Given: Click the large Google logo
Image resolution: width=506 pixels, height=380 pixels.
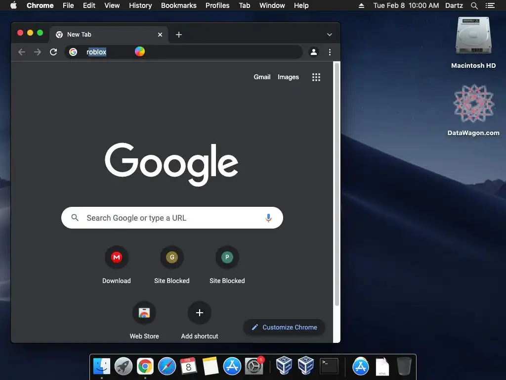Looking at the screenshot, I should click(x=171, y=164).
